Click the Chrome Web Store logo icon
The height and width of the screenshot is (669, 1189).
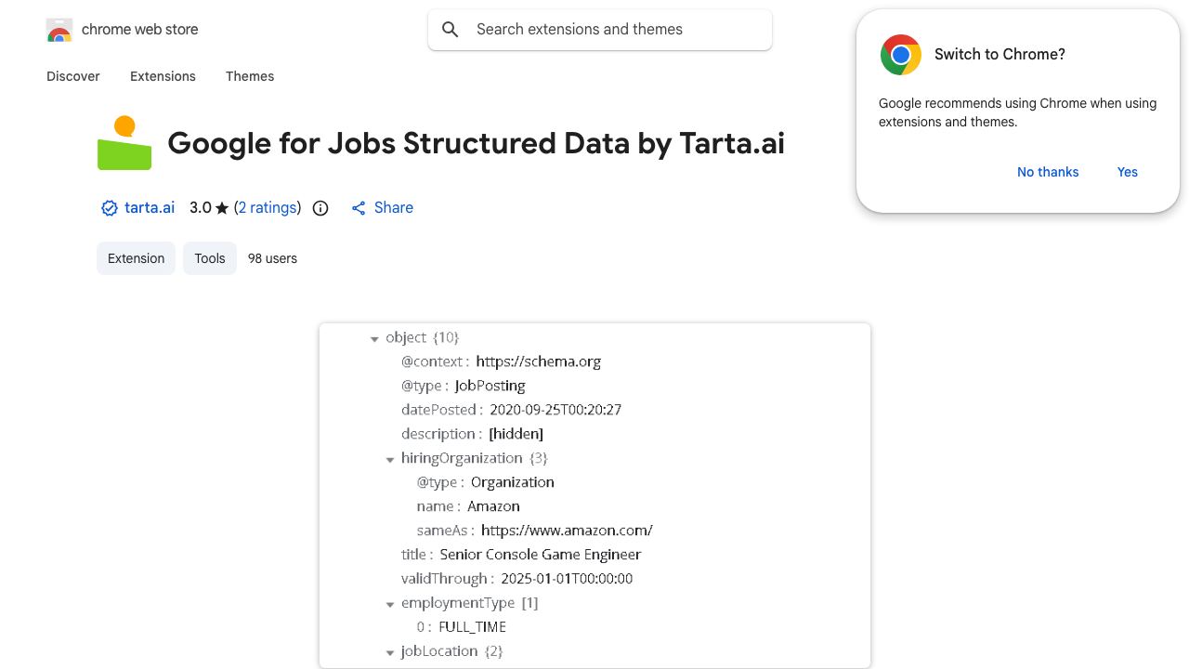[x=59, y=30]
